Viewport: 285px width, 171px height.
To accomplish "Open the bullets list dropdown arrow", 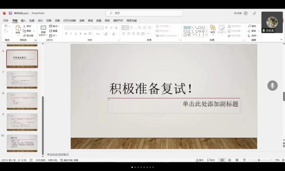I will tap(127, 27).
